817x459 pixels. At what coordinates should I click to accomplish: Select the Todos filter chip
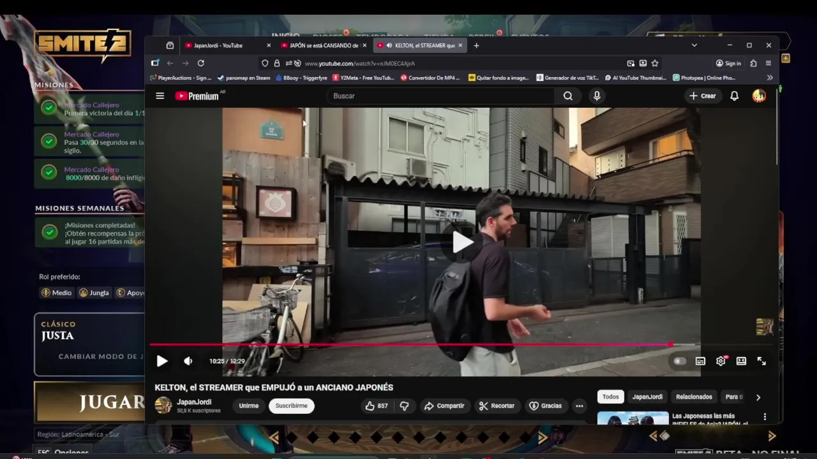tap(611, 397)
